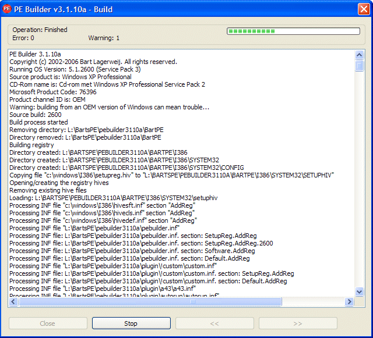Select the hivesft.inf processing line
The width and height of the screenshot is (373, 338).
[103, 206]
